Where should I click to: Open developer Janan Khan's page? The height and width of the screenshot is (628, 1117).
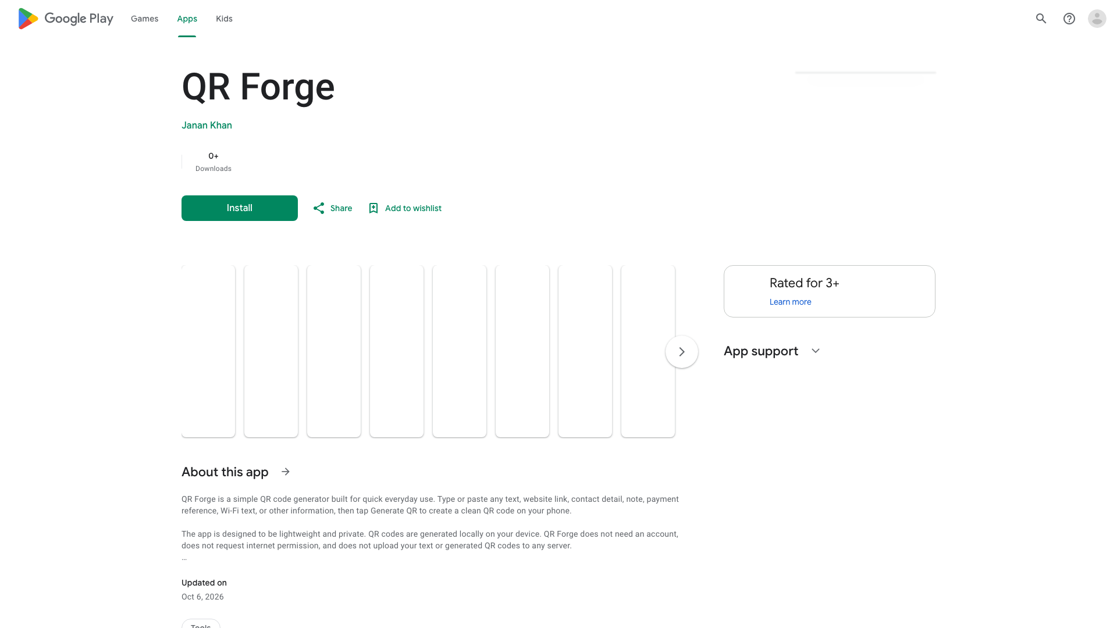click(207, 126)
